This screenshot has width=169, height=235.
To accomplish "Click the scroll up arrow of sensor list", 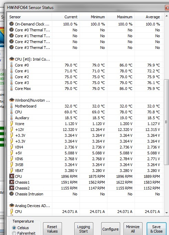I will (x=167, y=16).
